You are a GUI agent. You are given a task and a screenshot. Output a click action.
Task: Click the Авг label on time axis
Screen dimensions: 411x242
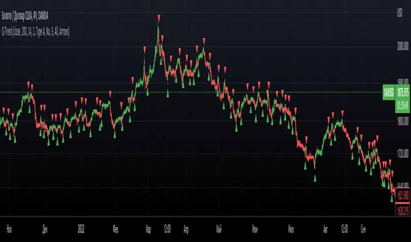coord(325,229)
